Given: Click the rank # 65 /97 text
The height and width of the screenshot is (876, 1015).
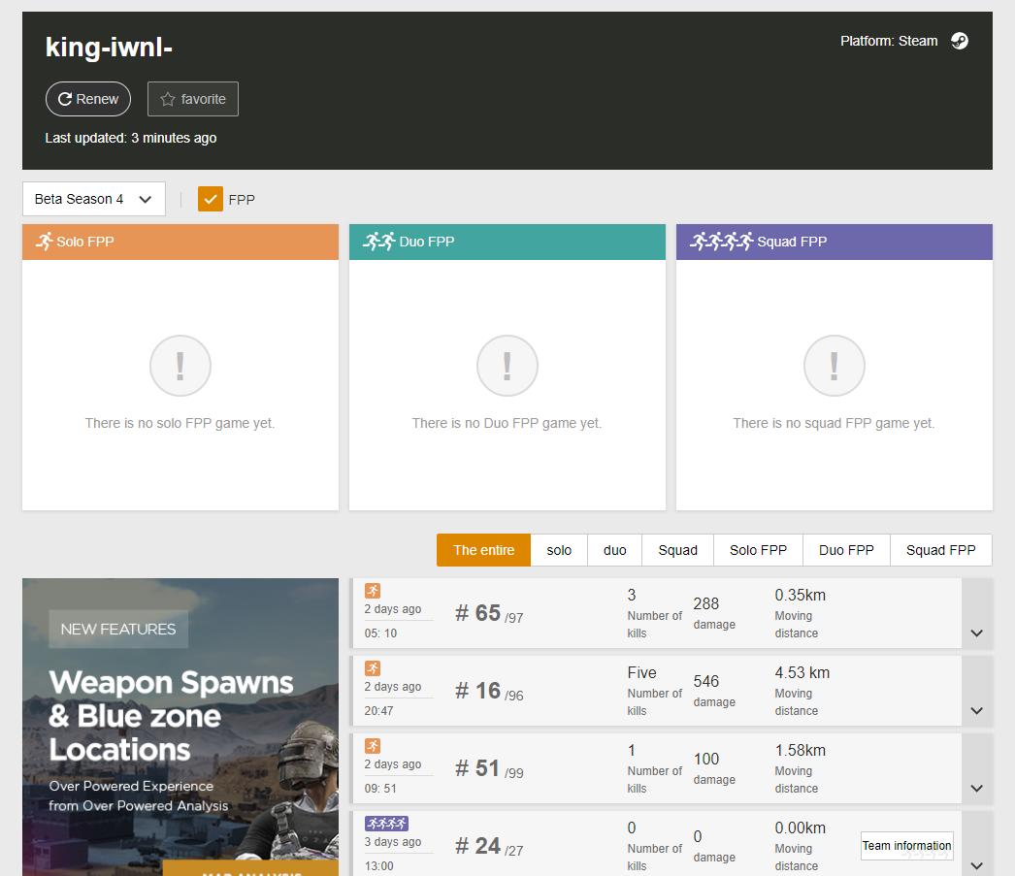Looking at the screenshot, I should click(489, 613).
